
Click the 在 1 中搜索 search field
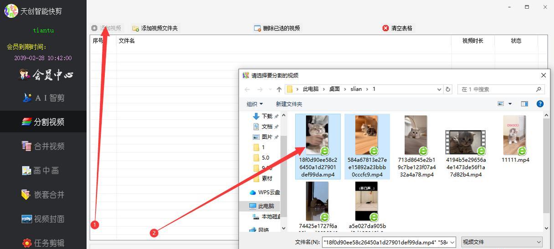501,90
